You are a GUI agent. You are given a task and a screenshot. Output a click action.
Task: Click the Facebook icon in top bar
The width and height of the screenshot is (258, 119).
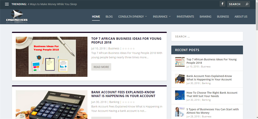pos(222,4)
